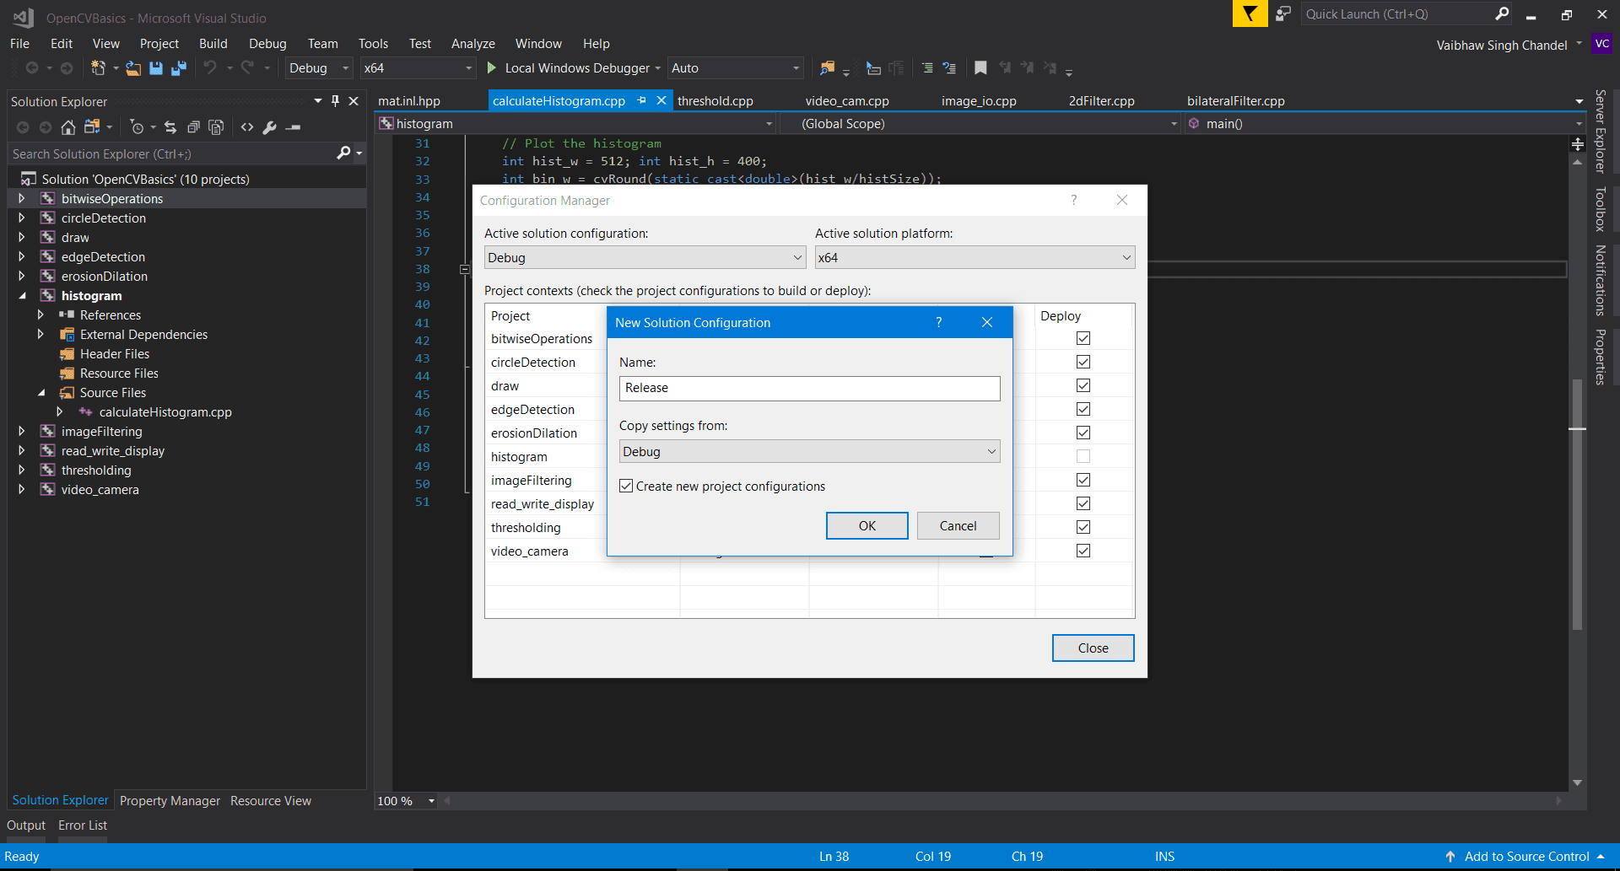This screenshot has width=1620, height=871.
Task: Collapse the histogram project node
Action: [x=22, y=296]
